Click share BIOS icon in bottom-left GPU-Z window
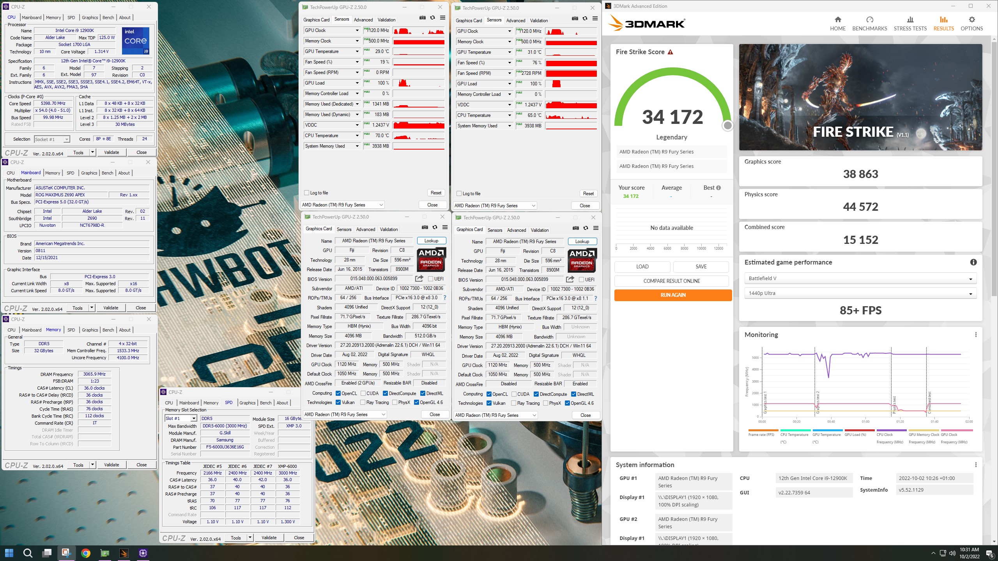Image resolution: width=998 pixels, height=561 pixels. click(x=419, y=279)
